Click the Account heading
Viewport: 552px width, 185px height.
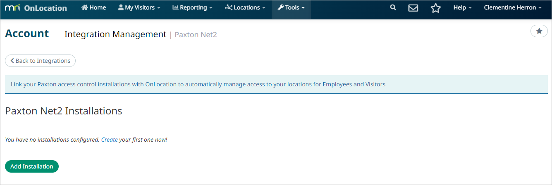click(x=27, y=33)
